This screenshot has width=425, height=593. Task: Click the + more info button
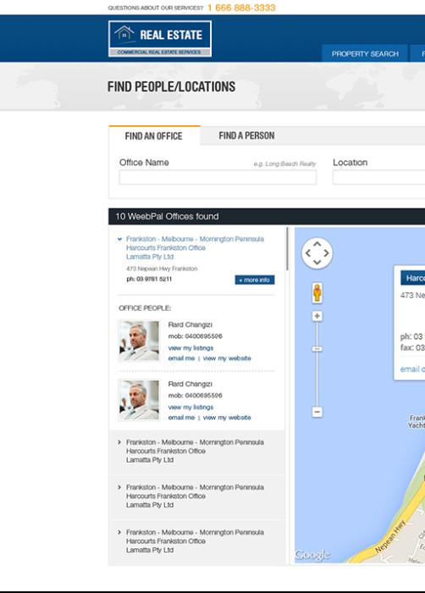[x=255, y=280]
